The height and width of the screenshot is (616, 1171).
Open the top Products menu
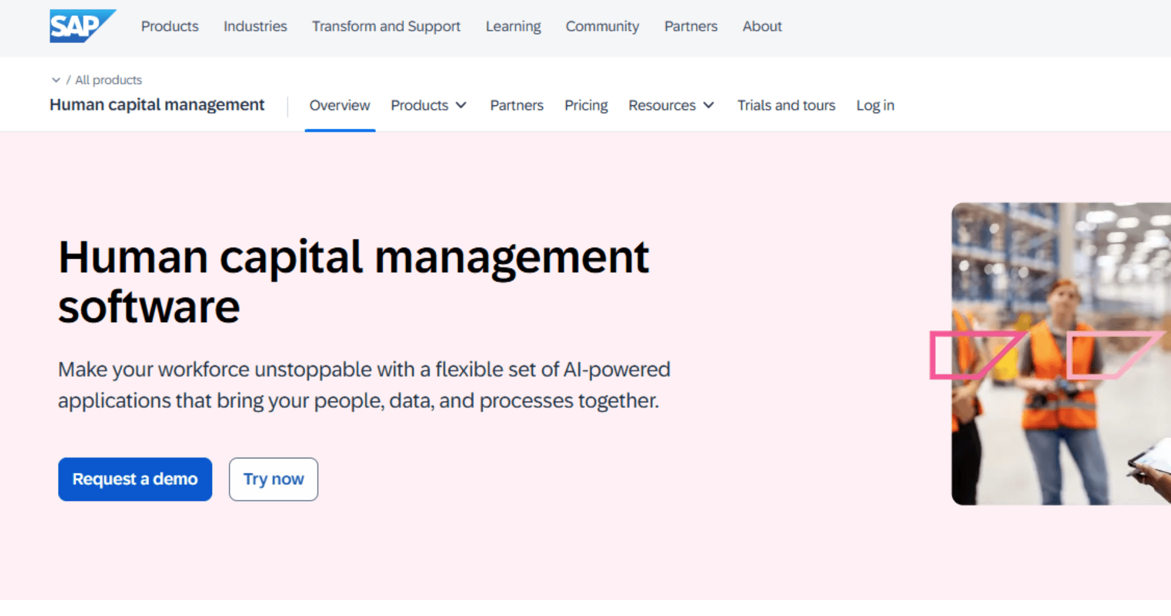tap(169, 26)
